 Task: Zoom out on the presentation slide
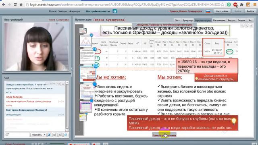pos(246,26)
